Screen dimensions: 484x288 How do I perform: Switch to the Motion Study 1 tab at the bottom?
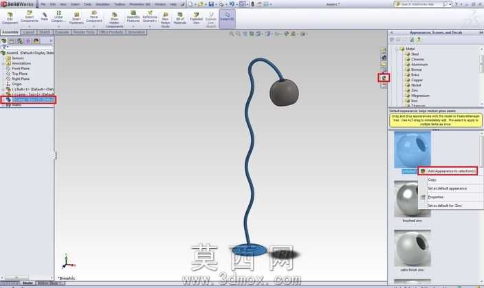point(49,283)
